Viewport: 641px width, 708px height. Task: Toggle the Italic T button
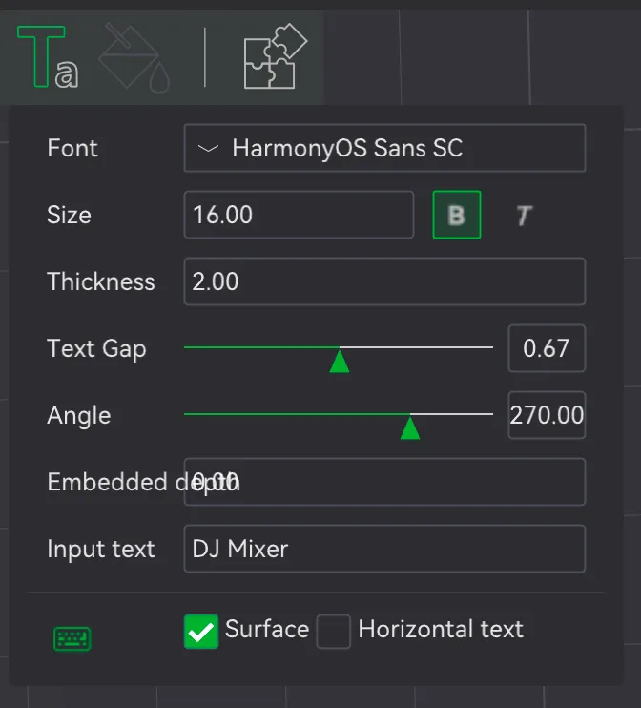524,216
